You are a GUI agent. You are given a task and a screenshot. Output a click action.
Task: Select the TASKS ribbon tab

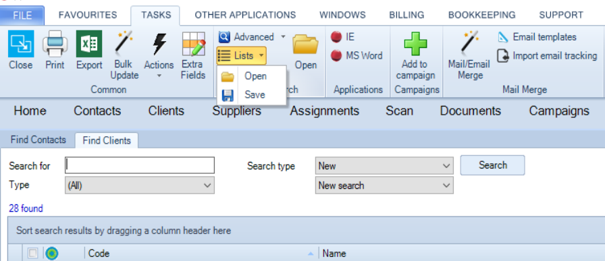[155, 16]
